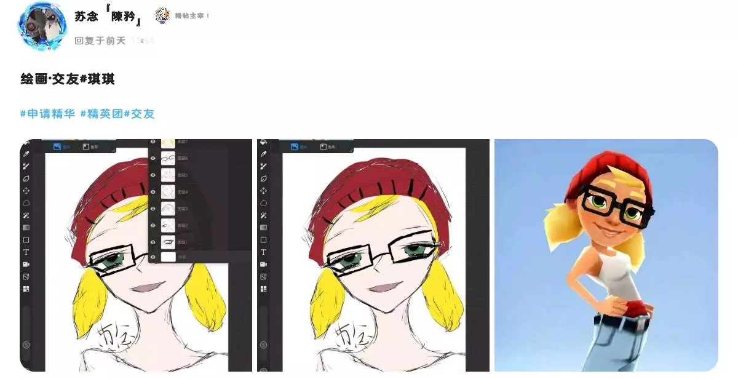Select the canvas tab in layers-panel screenshot
Screen dimensions: 738x379
pyautogui.click(x=90, y=146)
